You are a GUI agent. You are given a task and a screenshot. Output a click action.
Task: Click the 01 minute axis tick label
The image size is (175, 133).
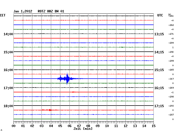(23, 126)
